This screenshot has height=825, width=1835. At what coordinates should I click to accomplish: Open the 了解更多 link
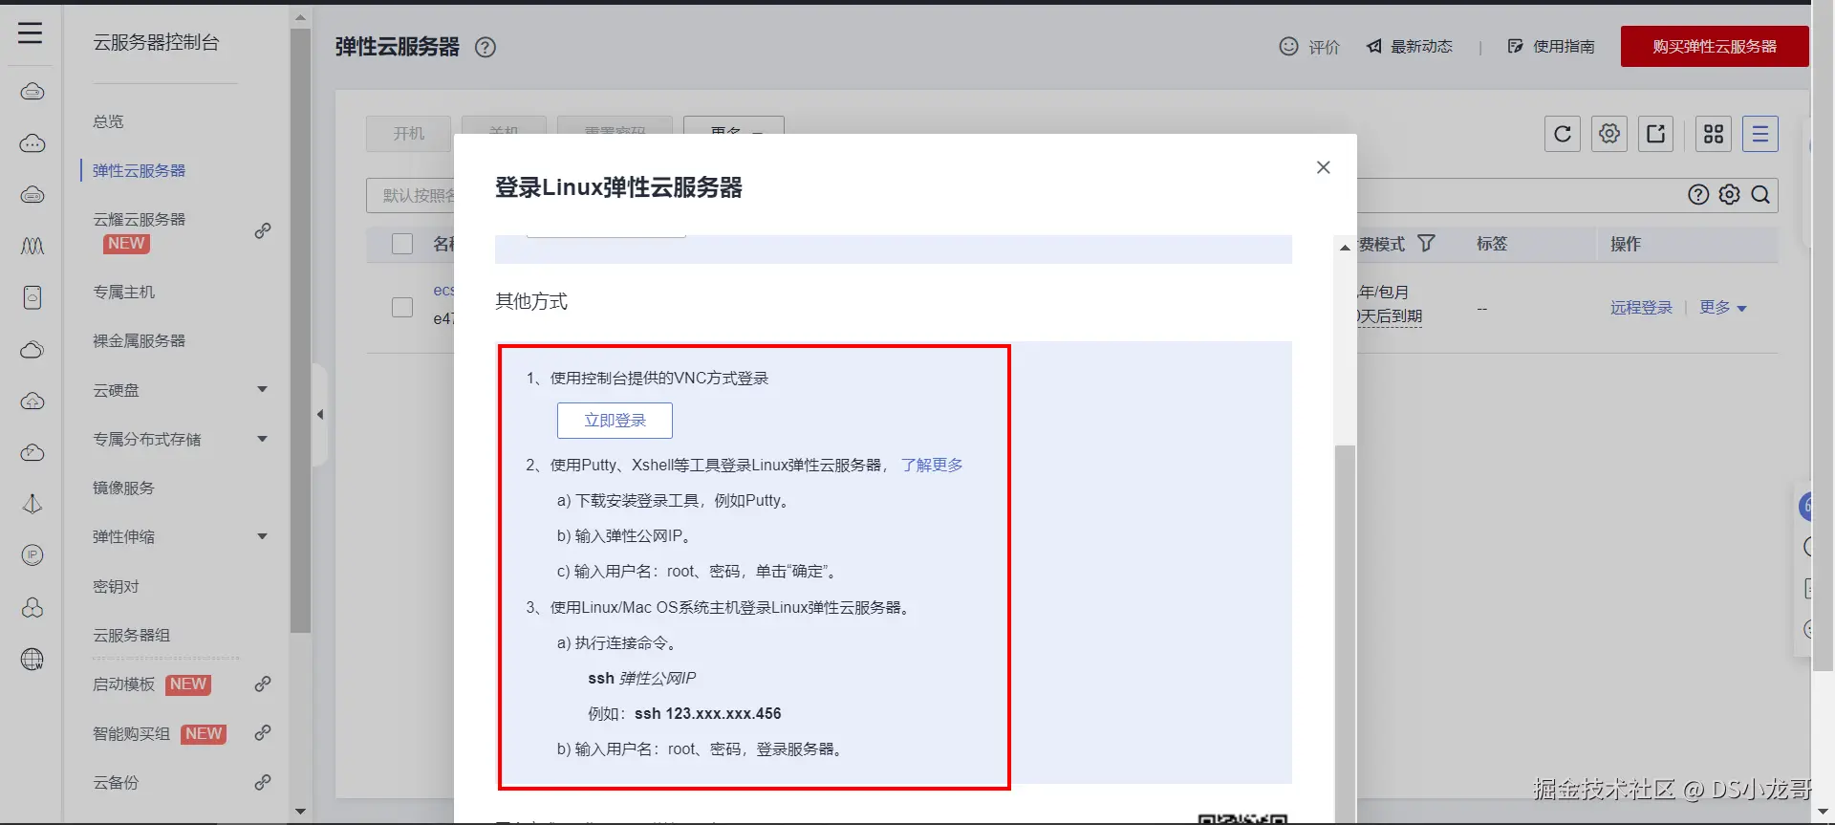[932, 465]
